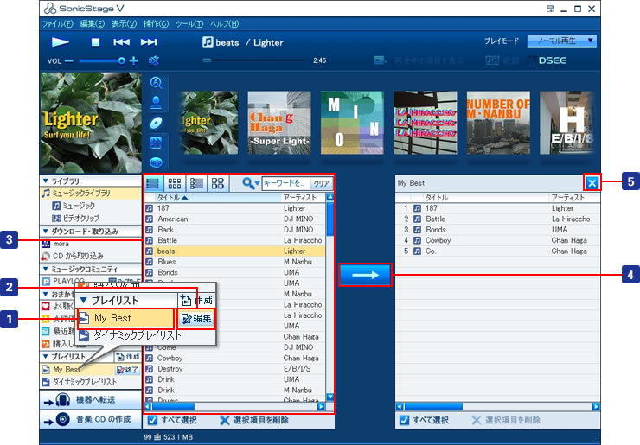640x445 pixels.
Task: Toggle すべて選択 checkbox under the library list
Action: [x=152, y=421]
